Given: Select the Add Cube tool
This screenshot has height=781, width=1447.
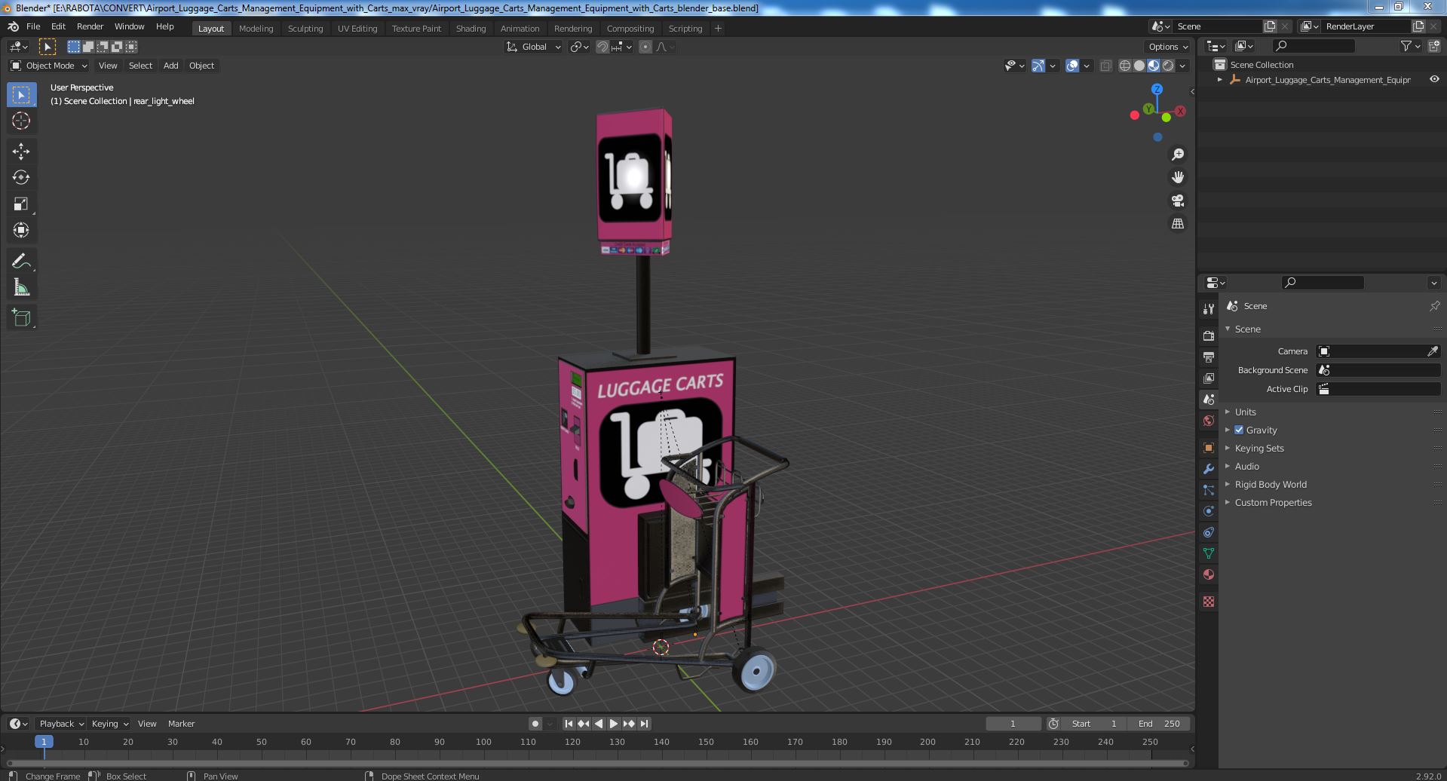Looking at the screenshot, I should point(21,318).
